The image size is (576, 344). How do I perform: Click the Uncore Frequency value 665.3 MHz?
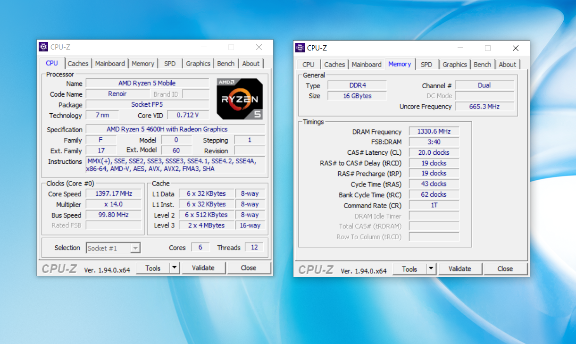(484, 107)
